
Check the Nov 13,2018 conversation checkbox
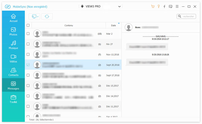point(28,54)
